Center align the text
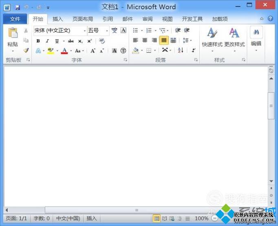 coord(145,40)
